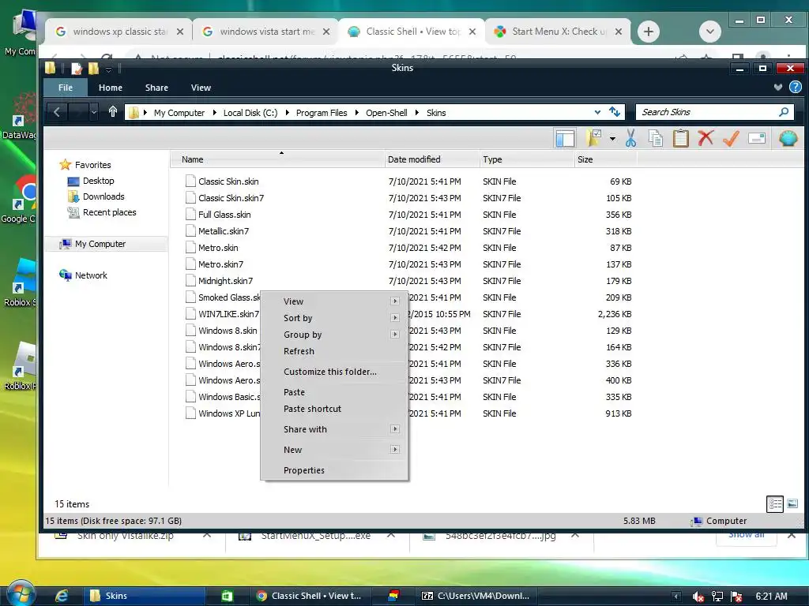
Task: Show hidden tray icons arrow
Action: (676, 597)
